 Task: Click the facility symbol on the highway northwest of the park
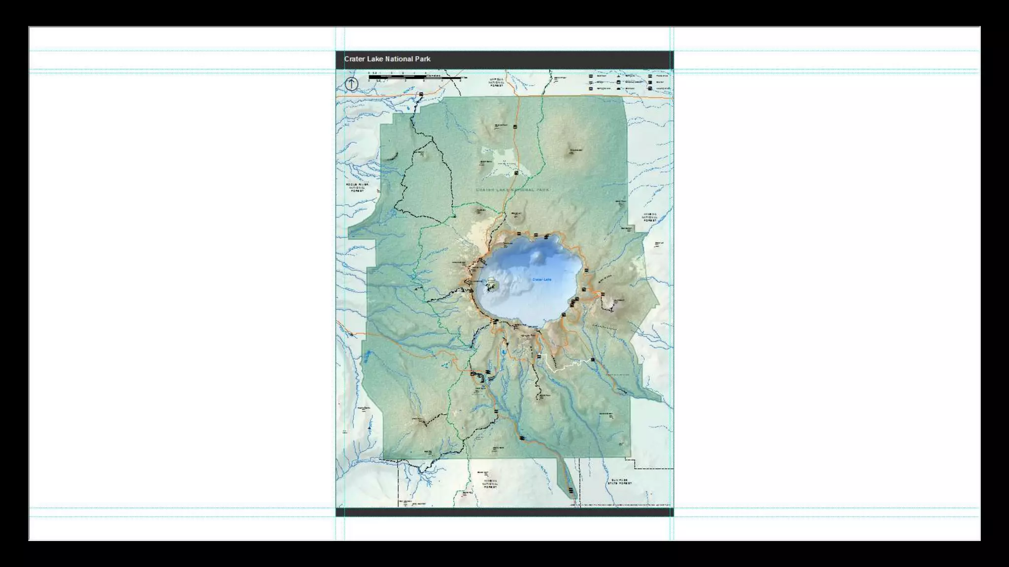pyautogui.click(x=421, y=94)
